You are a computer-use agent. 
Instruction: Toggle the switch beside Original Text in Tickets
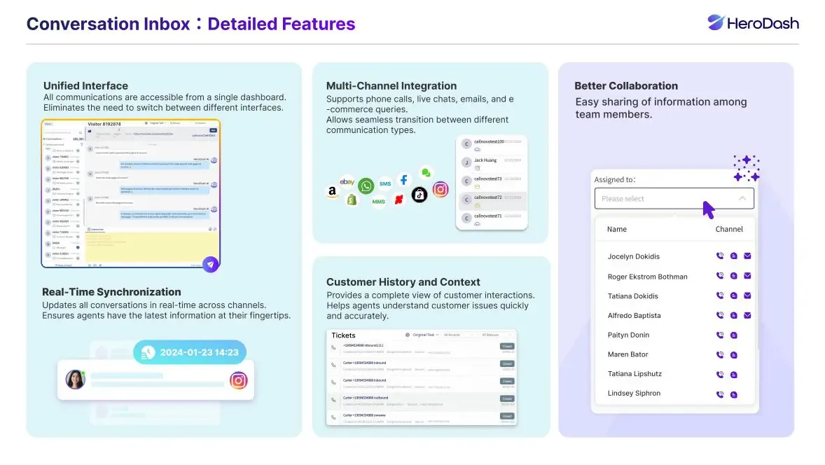(407, 335)
